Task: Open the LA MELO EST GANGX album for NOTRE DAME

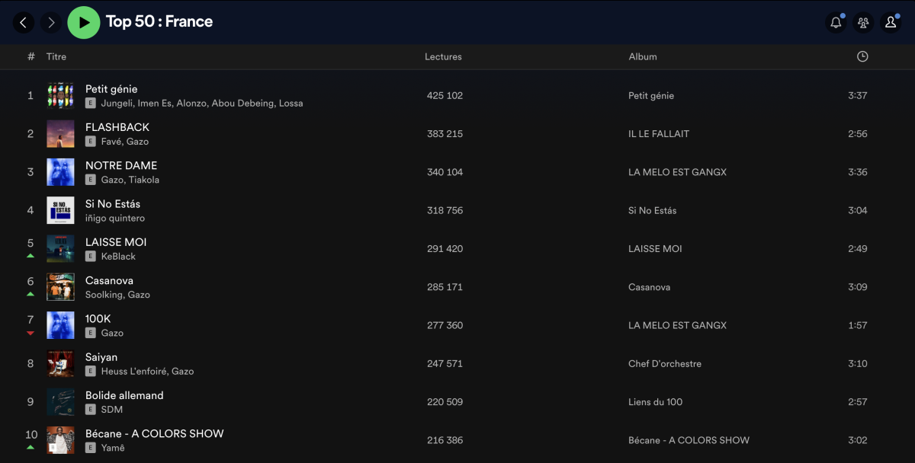Action: tap(677, 172)
